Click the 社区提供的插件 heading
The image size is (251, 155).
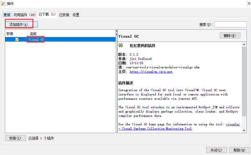click(x=143, y=46)
